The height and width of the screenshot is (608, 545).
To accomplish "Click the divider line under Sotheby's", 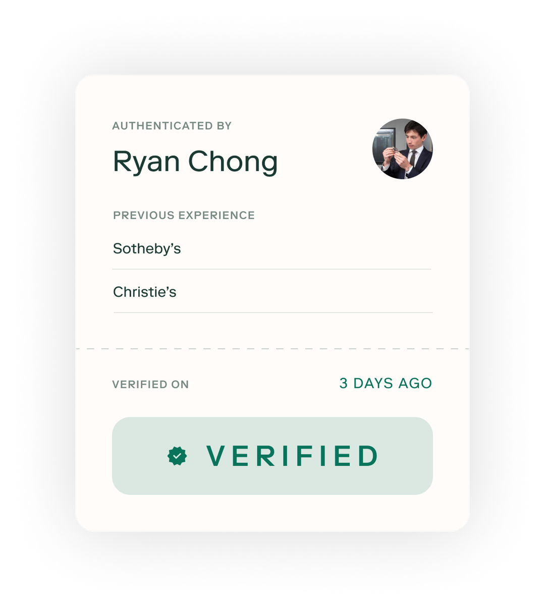I will (x=272, y=269).
